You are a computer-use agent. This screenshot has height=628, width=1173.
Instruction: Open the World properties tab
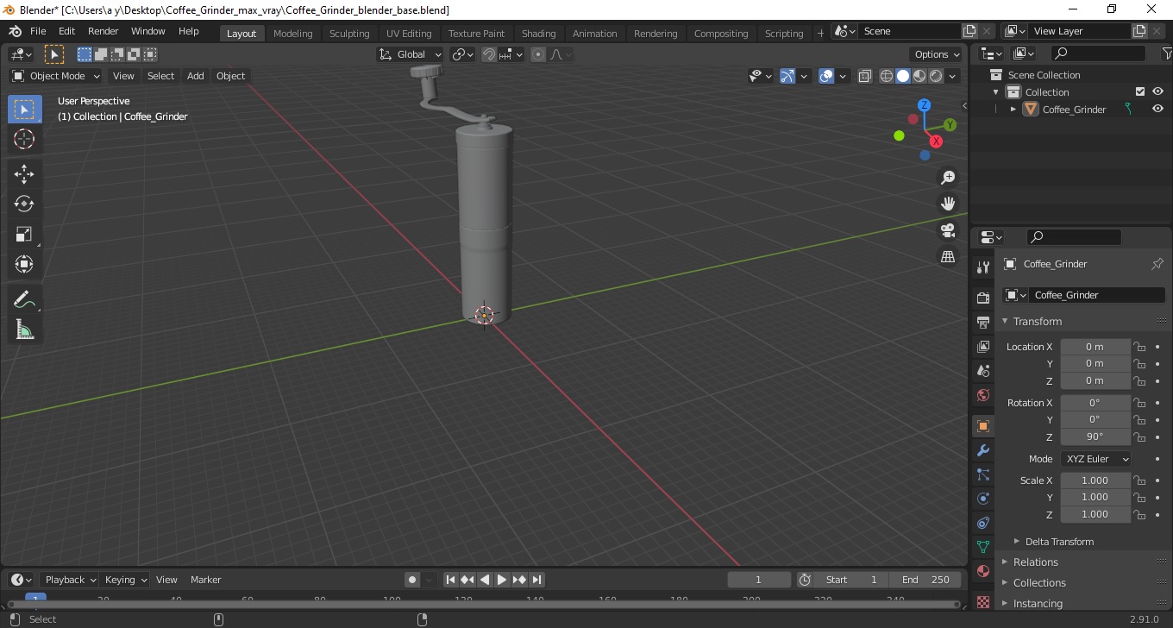(983, 395)
